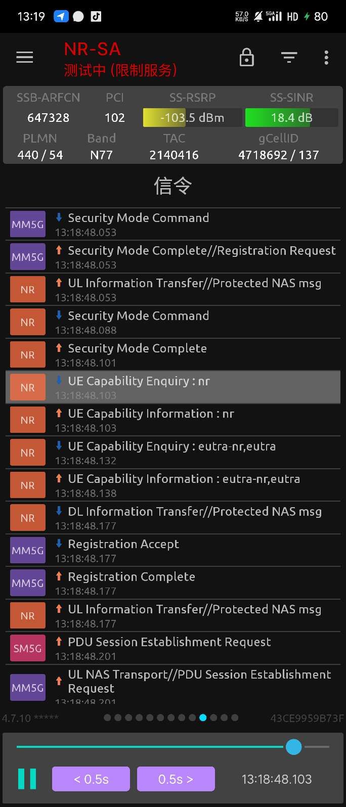This screenshot has height=807, width=346.
Task: Tap the Telegram icon in status bar
Action: (x=61, y=17)
